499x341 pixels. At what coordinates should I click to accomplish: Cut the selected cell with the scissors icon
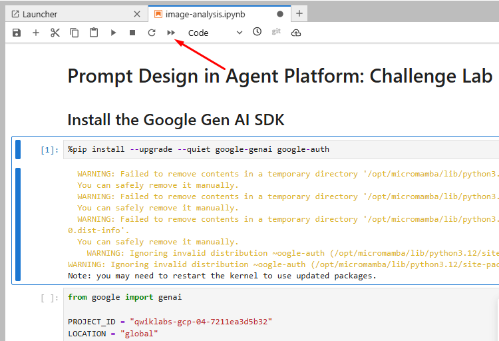55,33
